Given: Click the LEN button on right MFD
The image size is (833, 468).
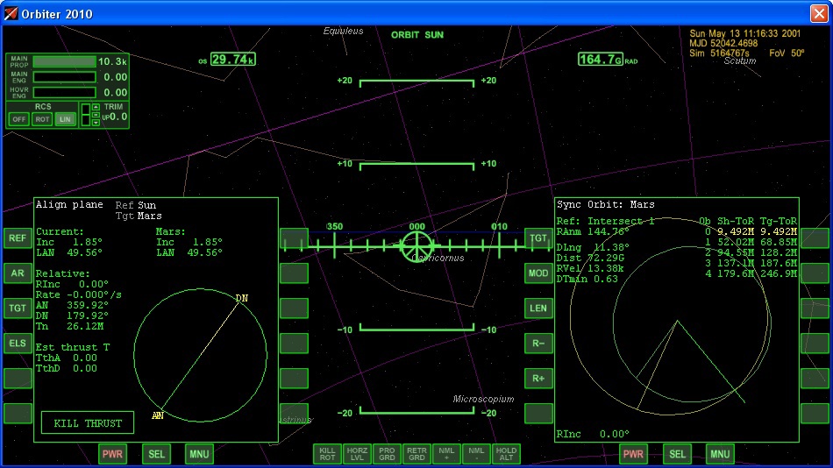Looking at the screenshot, I should (x=538, y=308).
